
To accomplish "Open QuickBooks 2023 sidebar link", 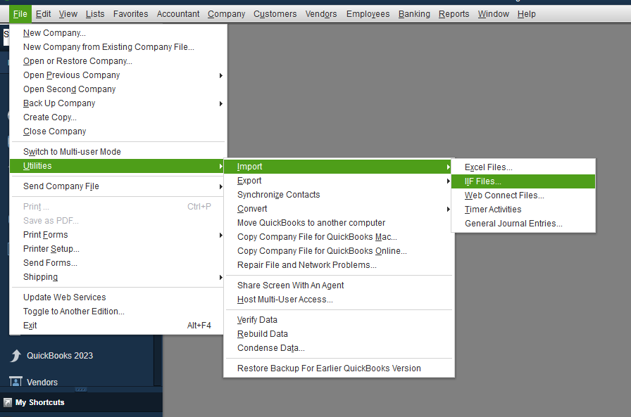I will pyautogui.click(x=60, y=356).
